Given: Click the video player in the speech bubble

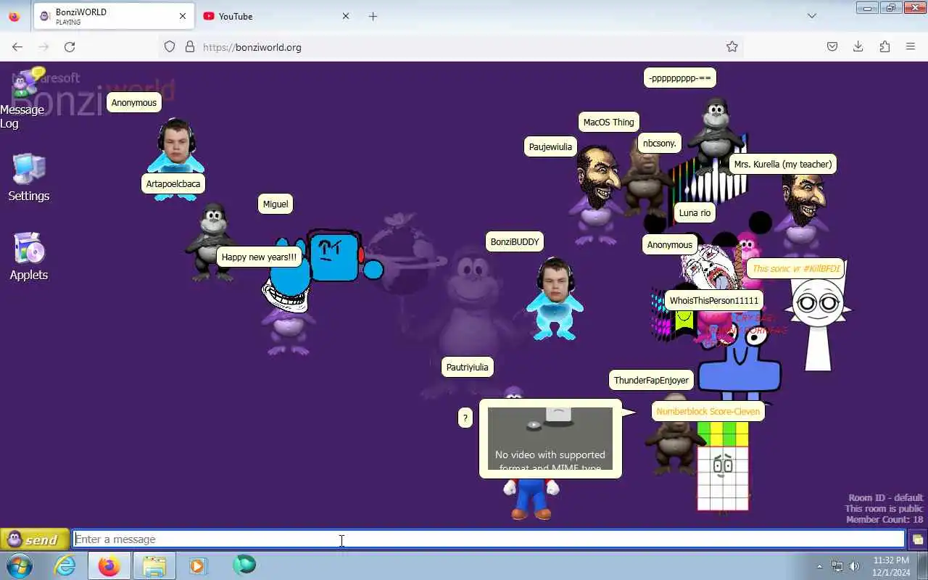Looking at the screenshot, I should click(x=550, y=439).
